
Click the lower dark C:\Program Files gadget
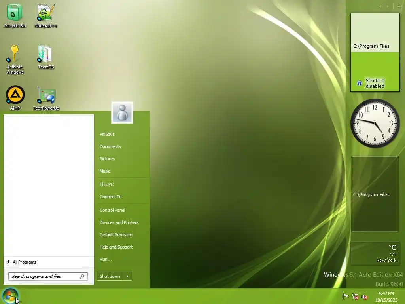375,194
